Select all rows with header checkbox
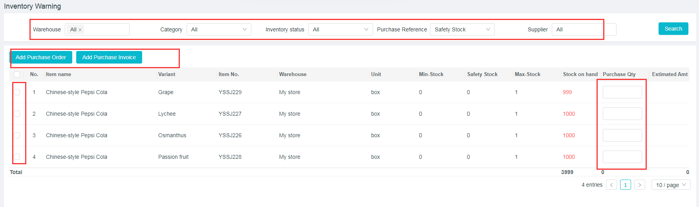Image resolution: width=699 pixels, height=207 pixels. [x=17, y=74]
